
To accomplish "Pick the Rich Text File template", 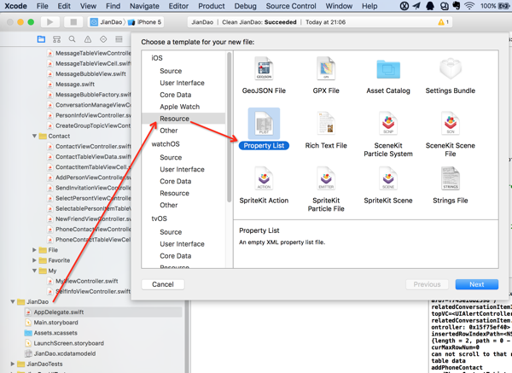I will tap(326, 130).
